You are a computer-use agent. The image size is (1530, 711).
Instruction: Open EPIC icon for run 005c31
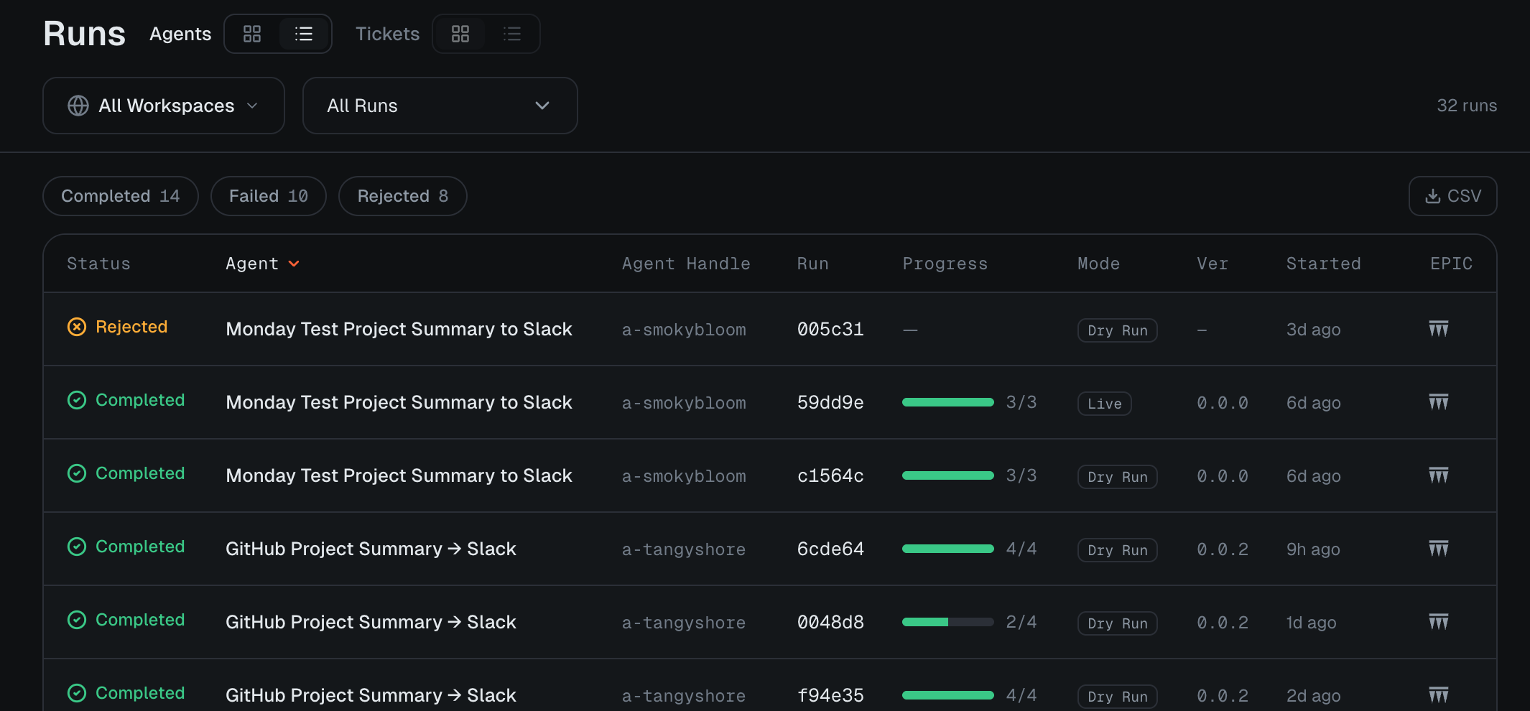[x=1439, y=329]
